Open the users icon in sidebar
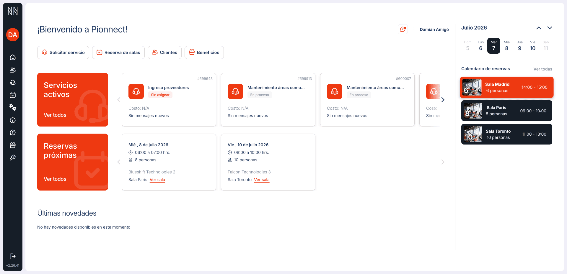567x274 pixels. (13, 70)
